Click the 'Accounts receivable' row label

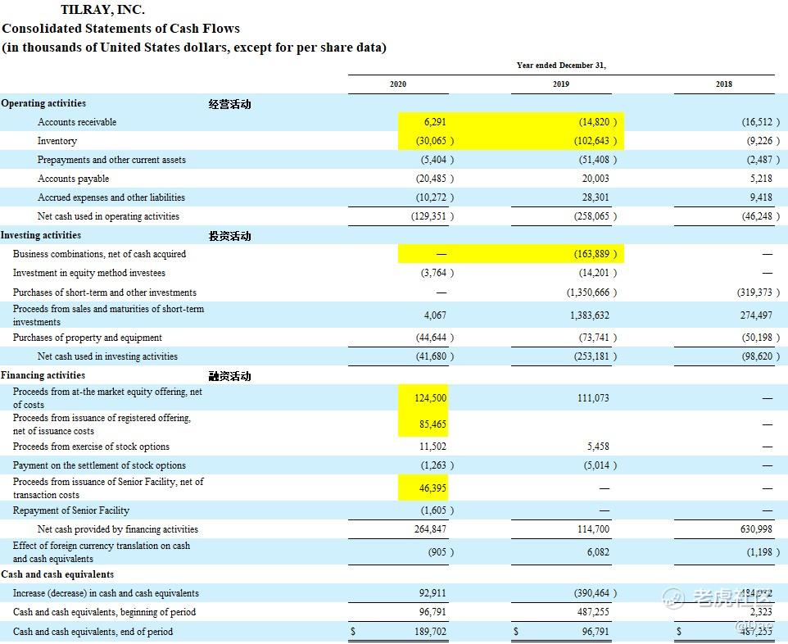[77, 122]
